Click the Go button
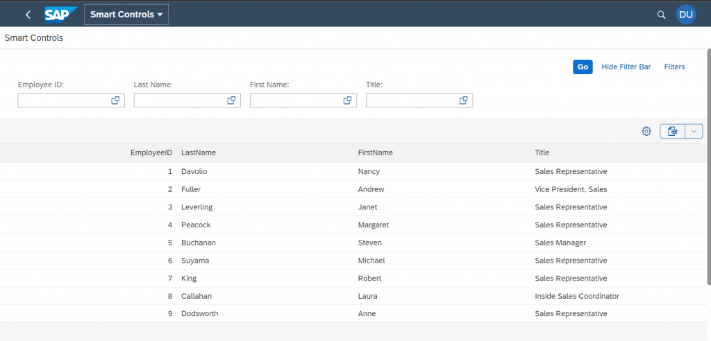The width and height of the screenshot is (711, 341). (x=583, y=67)
